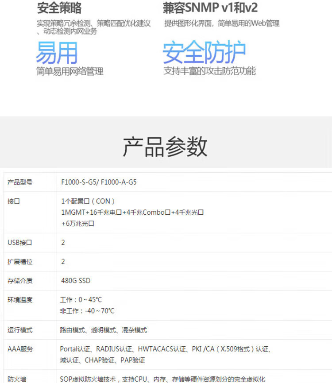332x383 pixels.
Task: Click the '运行模式' row label
Action: point(20,330)
